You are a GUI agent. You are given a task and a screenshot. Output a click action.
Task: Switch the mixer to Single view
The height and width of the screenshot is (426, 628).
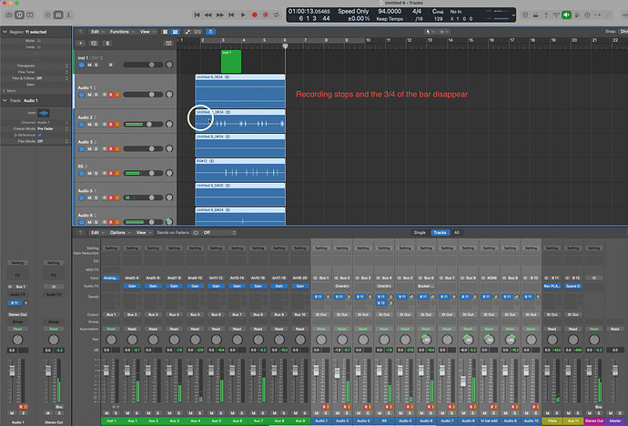tap(420, 233)
